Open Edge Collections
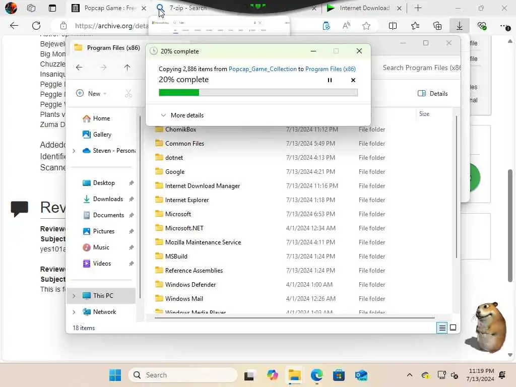 point(437,26)
